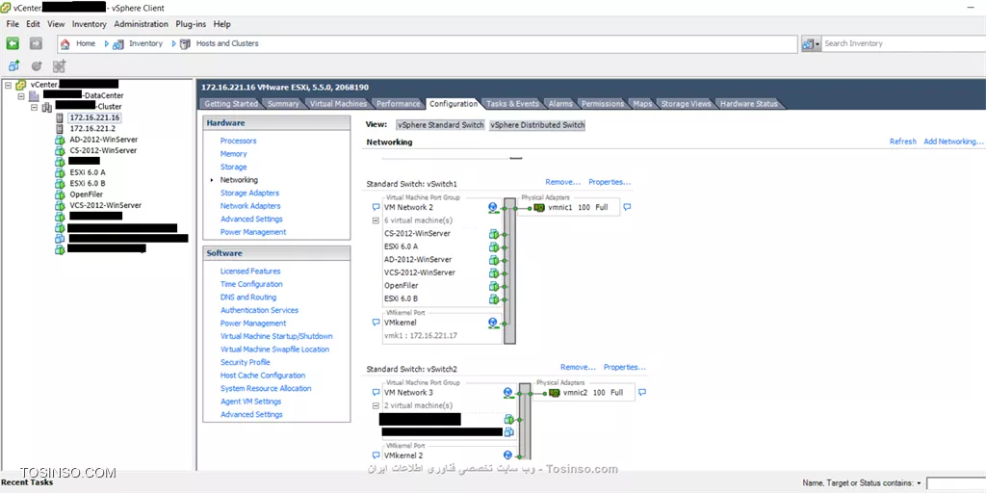Click the speech bubble icon right of vmnic1
This screenshot has width=986, height=493.
[626, 207]
